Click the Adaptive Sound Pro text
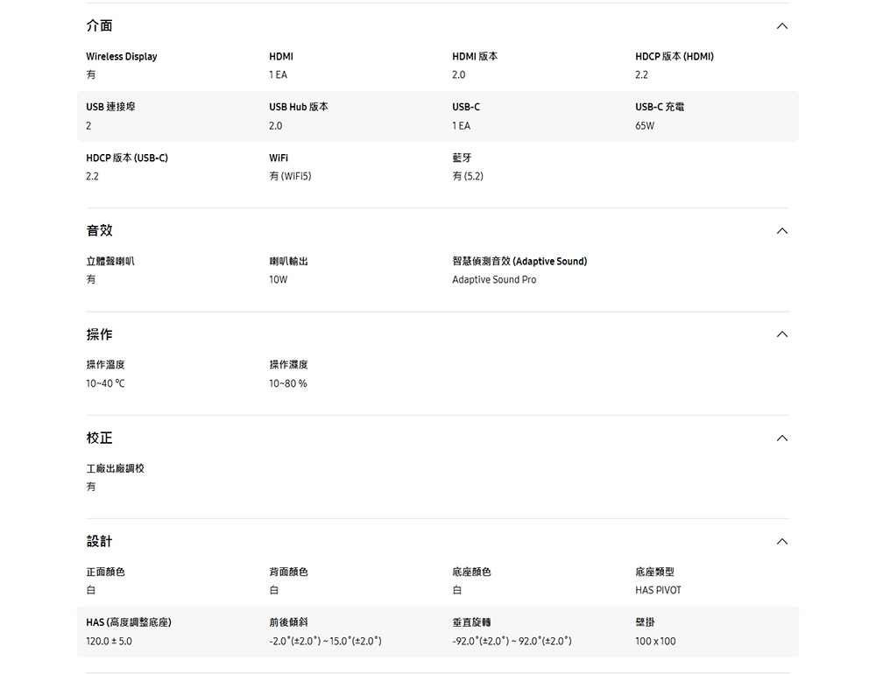 tap(494, 279)
